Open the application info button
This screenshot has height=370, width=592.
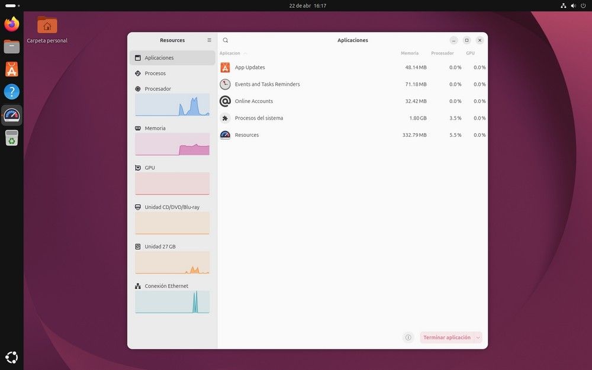408,337
